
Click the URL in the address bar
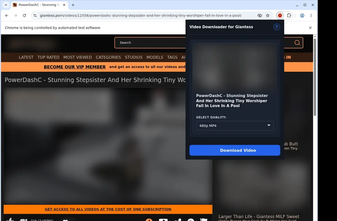(140, 16)
